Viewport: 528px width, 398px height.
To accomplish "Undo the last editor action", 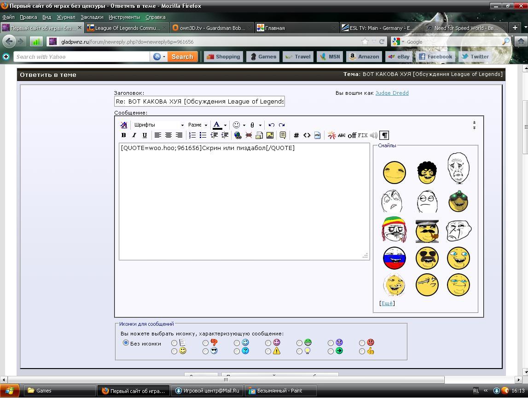I will [x=271, y=125].
